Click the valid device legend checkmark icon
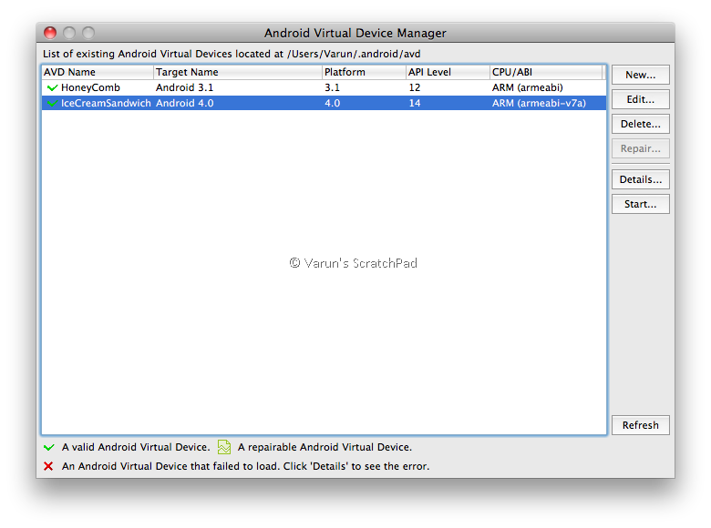The height and width of the screenshot is (528, 711). coord(48,447)
